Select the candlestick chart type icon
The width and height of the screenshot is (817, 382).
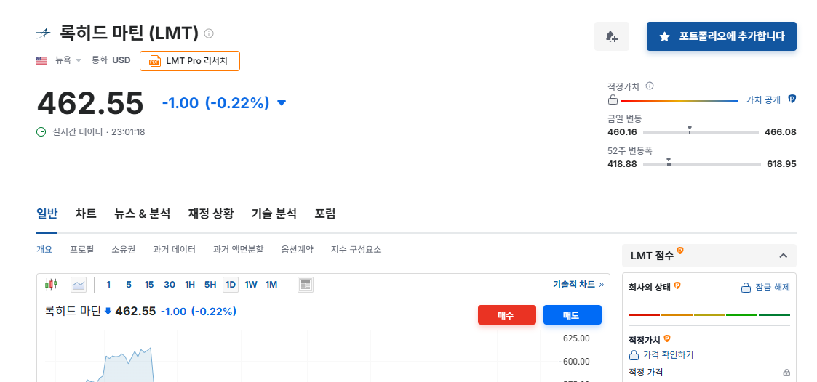(51, 285)
